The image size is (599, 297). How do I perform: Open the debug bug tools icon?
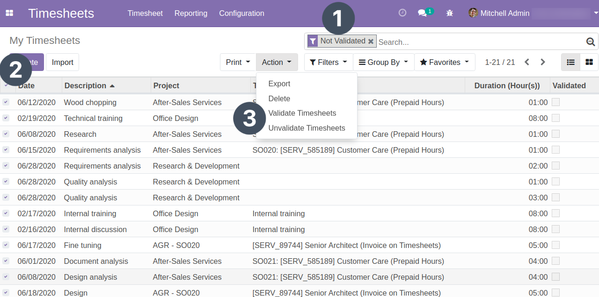[450, 13]
